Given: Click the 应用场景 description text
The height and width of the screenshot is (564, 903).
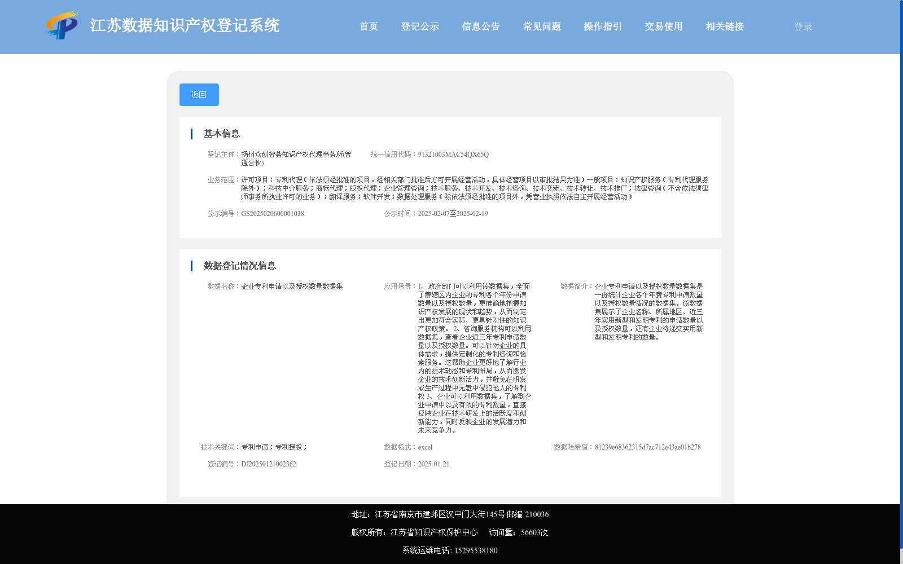Looking at the screenshot, I should coord(474,358).
